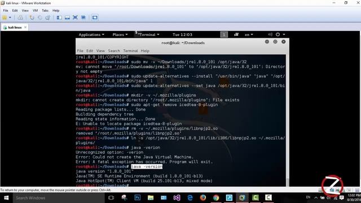
Task: Click the volume icon in Kali top bar
Action: 270,34
